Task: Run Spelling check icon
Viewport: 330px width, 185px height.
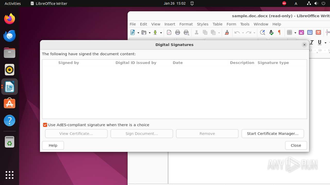Action: [271, 32]
